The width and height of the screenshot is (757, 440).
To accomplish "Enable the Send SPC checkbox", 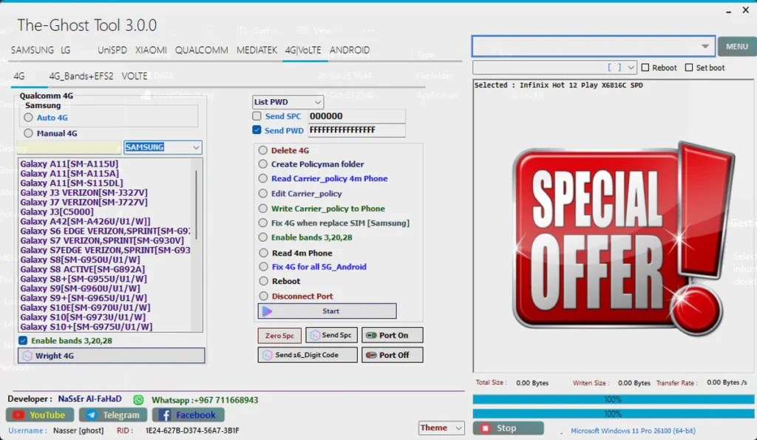I will click(x=257, y=116).
